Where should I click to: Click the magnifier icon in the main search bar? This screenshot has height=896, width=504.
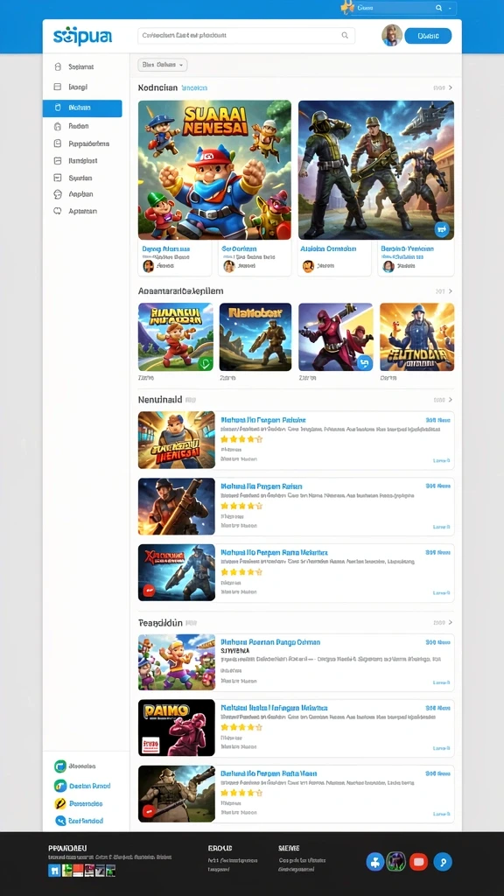(x=345, y=35)
